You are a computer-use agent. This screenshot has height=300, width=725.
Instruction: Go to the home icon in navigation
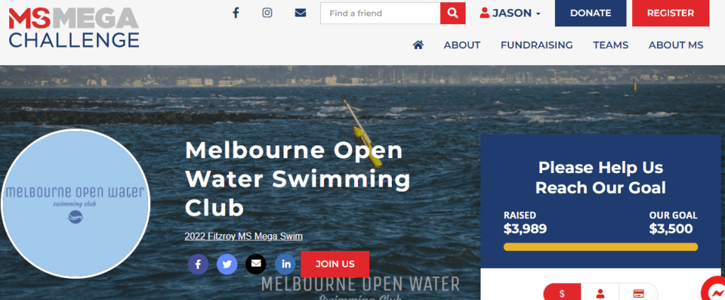coord(418,45)
